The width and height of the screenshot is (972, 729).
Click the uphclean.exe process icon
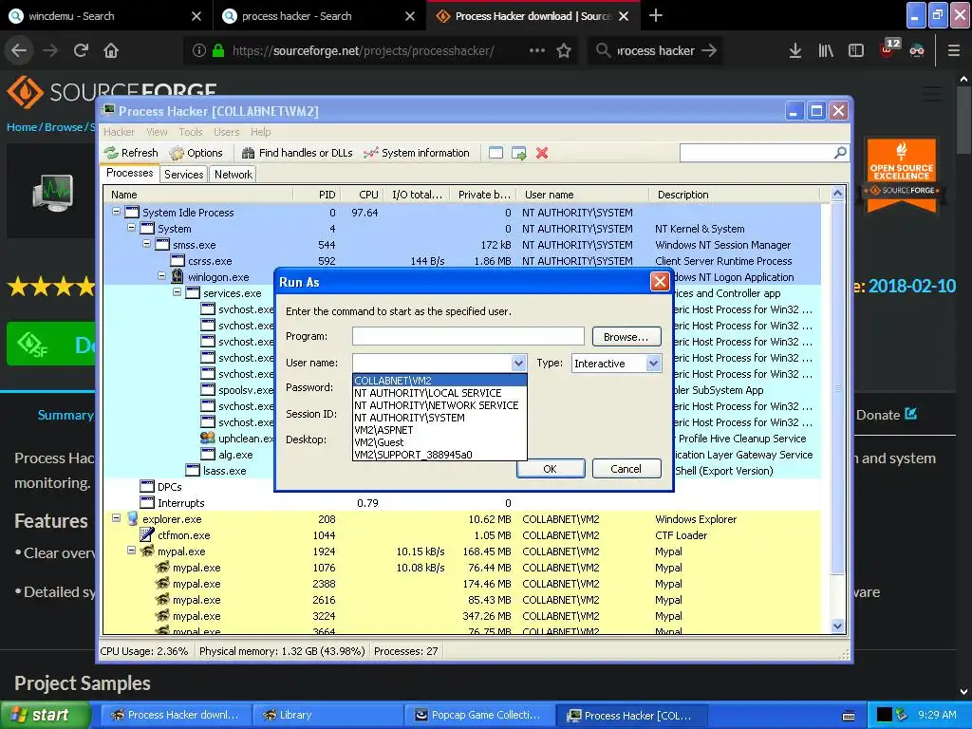tap(208, 438)
